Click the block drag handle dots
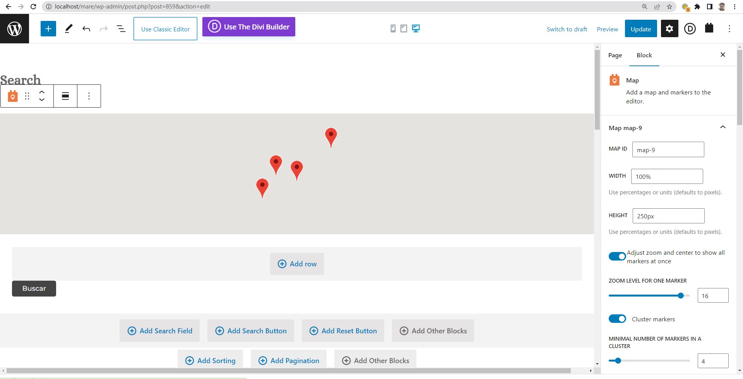 click(x=27, y=96)
